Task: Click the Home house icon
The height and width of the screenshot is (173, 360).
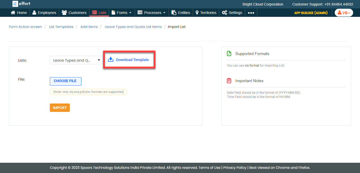Action: click(x=13, y=13)
